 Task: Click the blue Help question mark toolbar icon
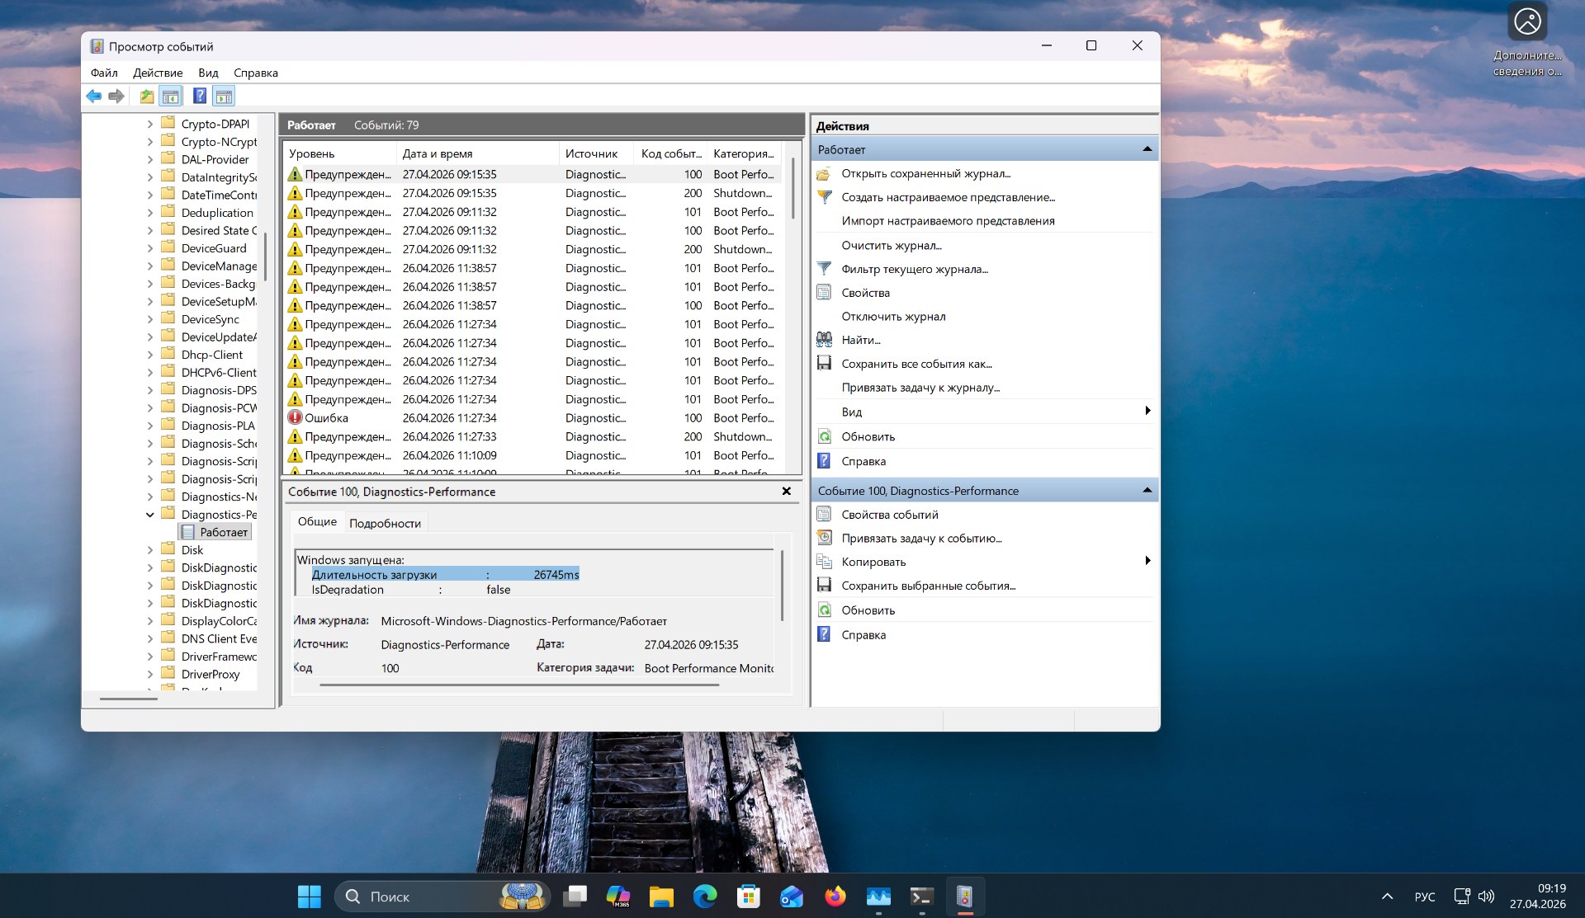[x=200, y=97]
